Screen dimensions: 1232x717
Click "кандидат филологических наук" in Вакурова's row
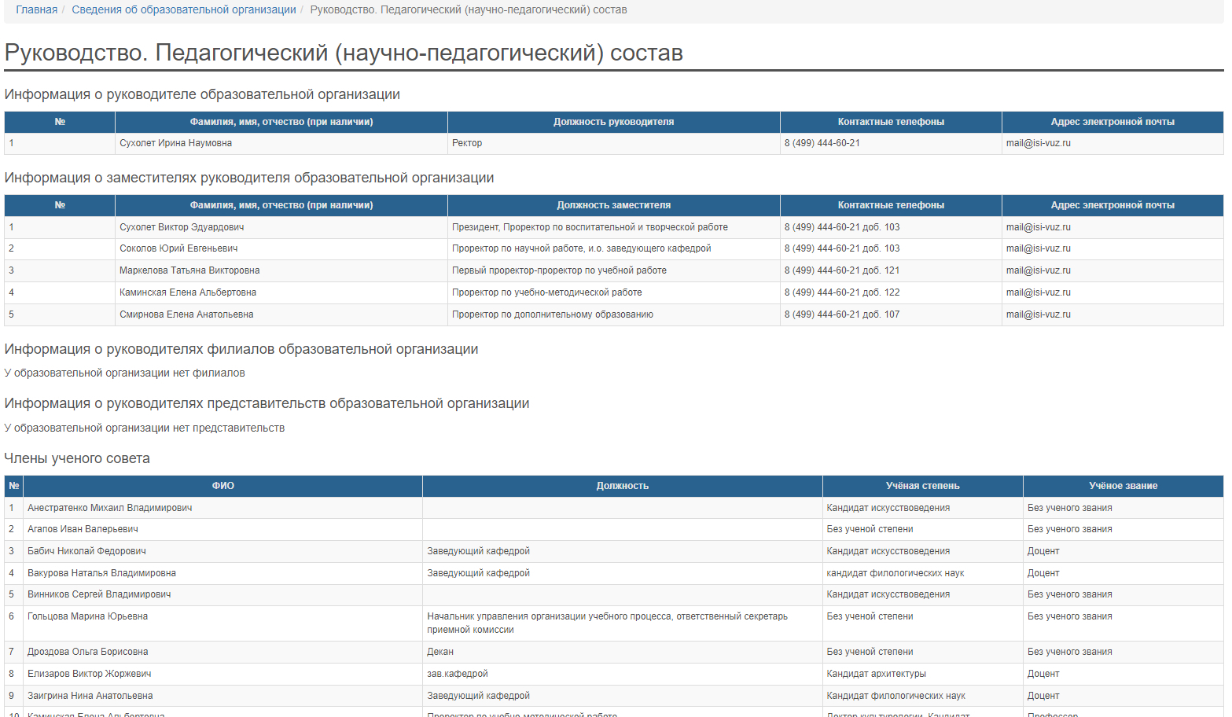coord(895,573)
